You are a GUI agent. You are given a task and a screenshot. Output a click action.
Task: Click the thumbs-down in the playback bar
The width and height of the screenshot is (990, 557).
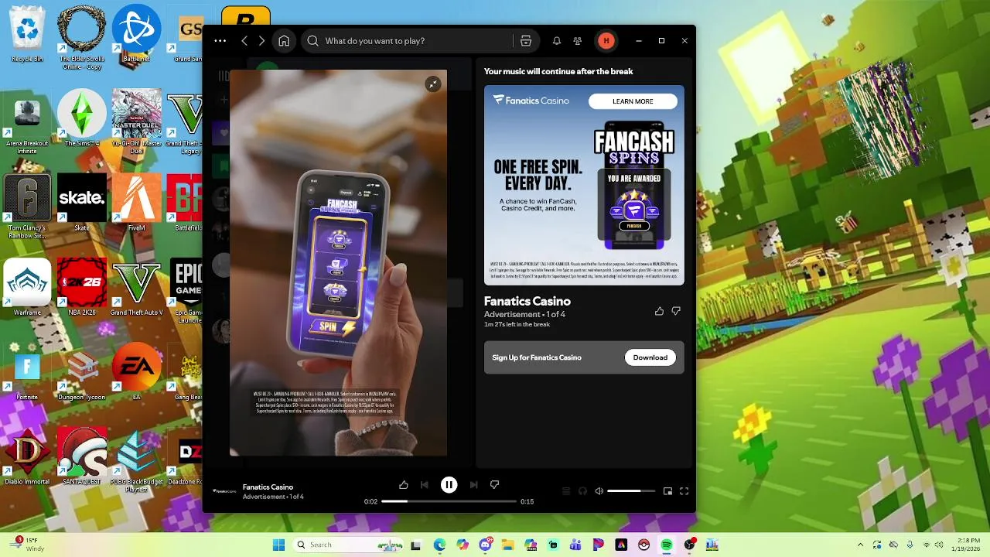(494, 485)
